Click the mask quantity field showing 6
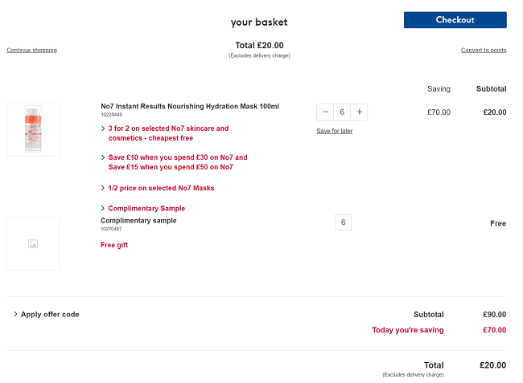 [342, 112]
